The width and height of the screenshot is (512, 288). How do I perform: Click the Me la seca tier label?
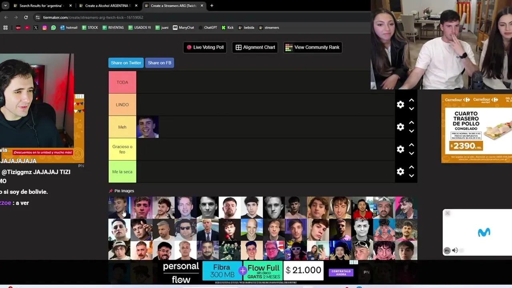[122, 172]
